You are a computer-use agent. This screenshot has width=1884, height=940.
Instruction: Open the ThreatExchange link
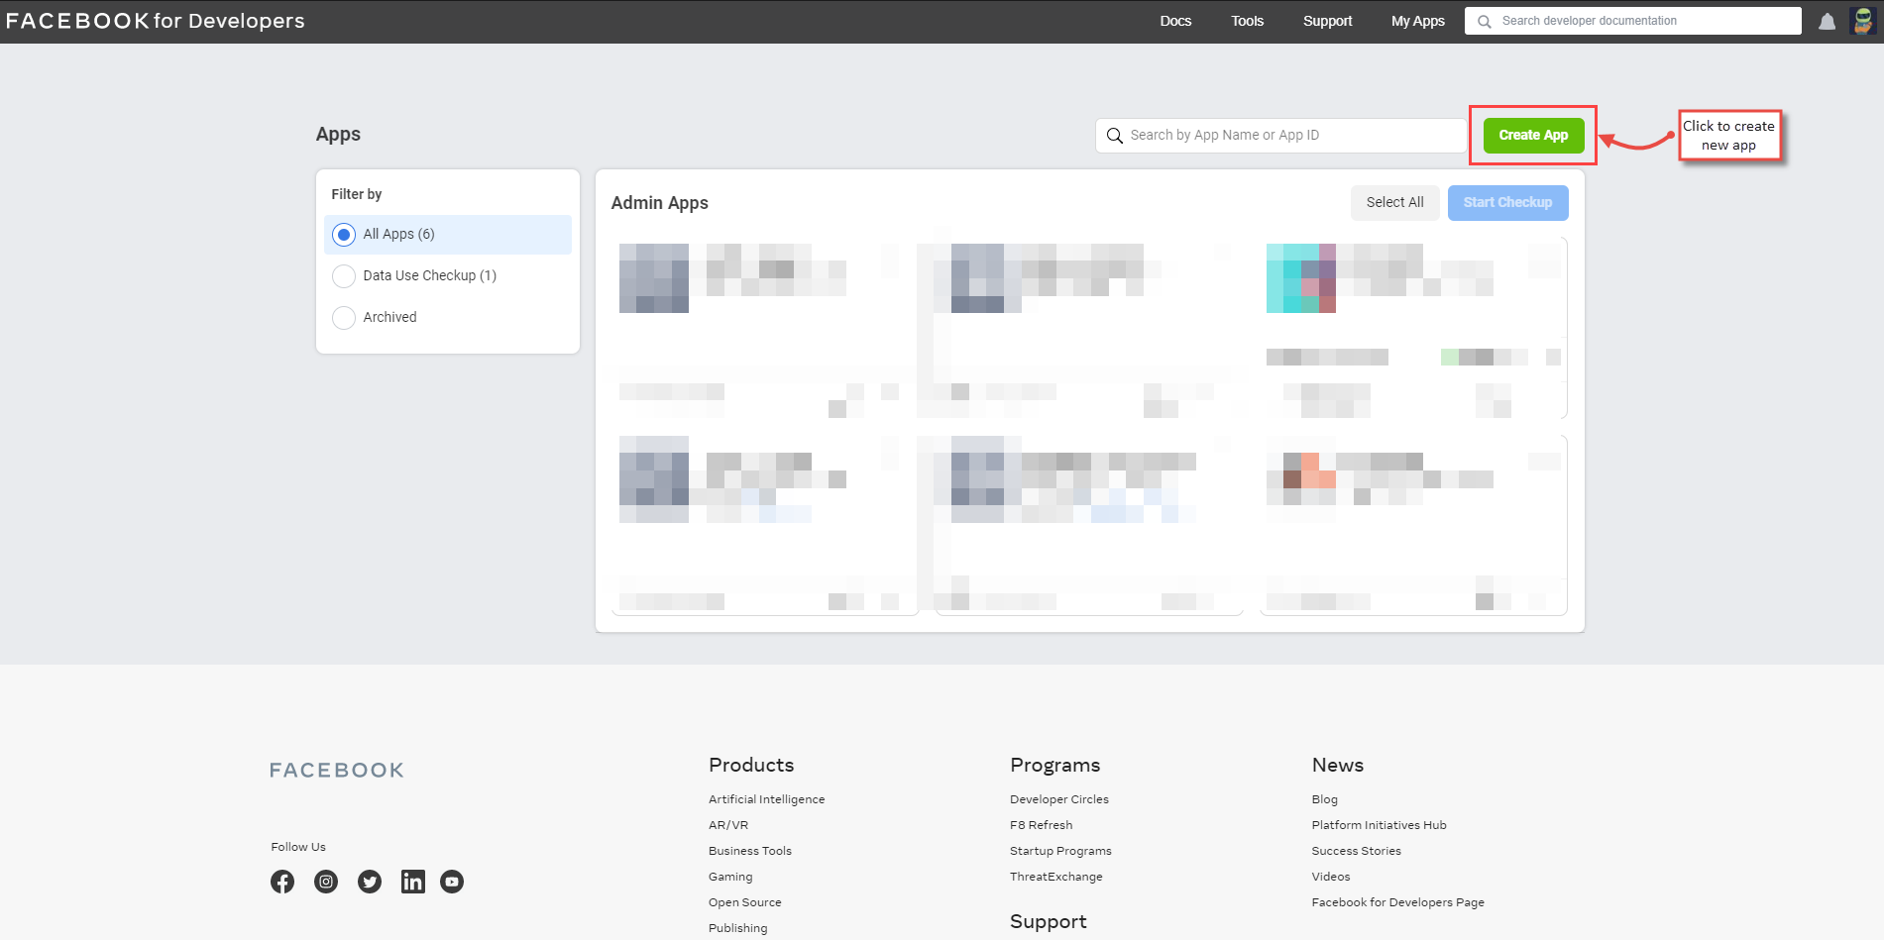point(1056,877)
